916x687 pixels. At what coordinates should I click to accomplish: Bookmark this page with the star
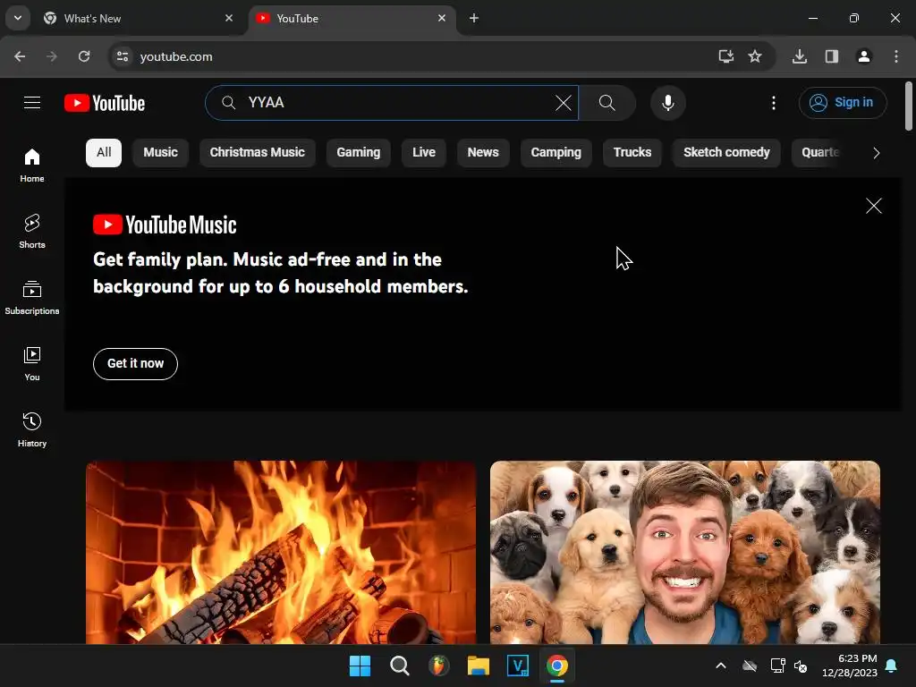pos(755,56)
